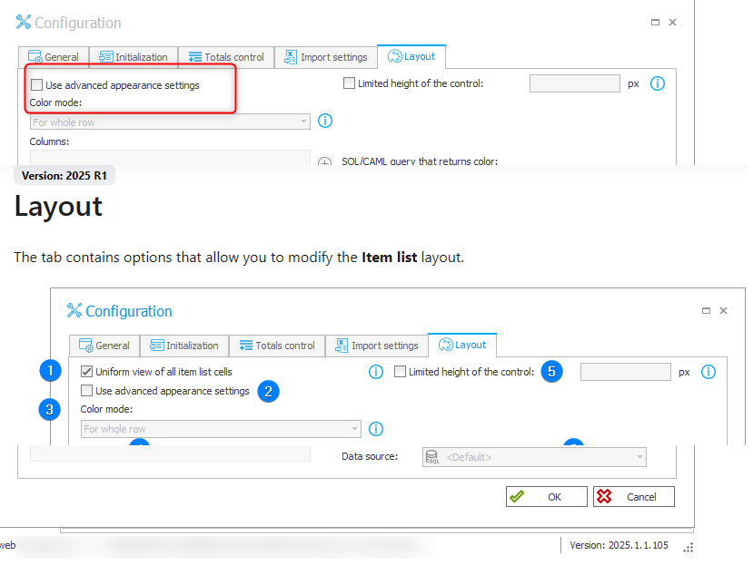This screenshot has height=565, width=753.
Task: Click Layout palette icon in the numbered-callout window
Action: click(446, 345)
